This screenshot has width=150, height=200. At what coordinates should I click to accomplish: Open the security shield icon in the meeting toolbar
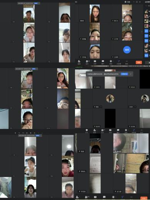[x=87, y=130]
